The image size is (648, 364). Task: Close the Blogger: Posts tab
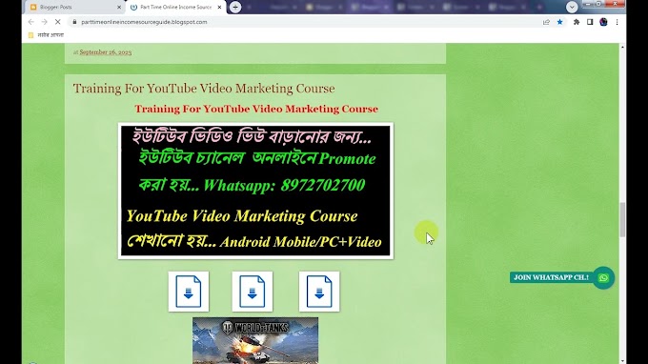point(119,7)
